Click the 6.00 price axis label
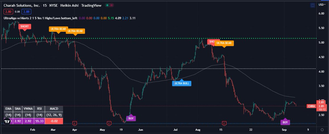This screenshot has width=329, height=134. point(321,13)
